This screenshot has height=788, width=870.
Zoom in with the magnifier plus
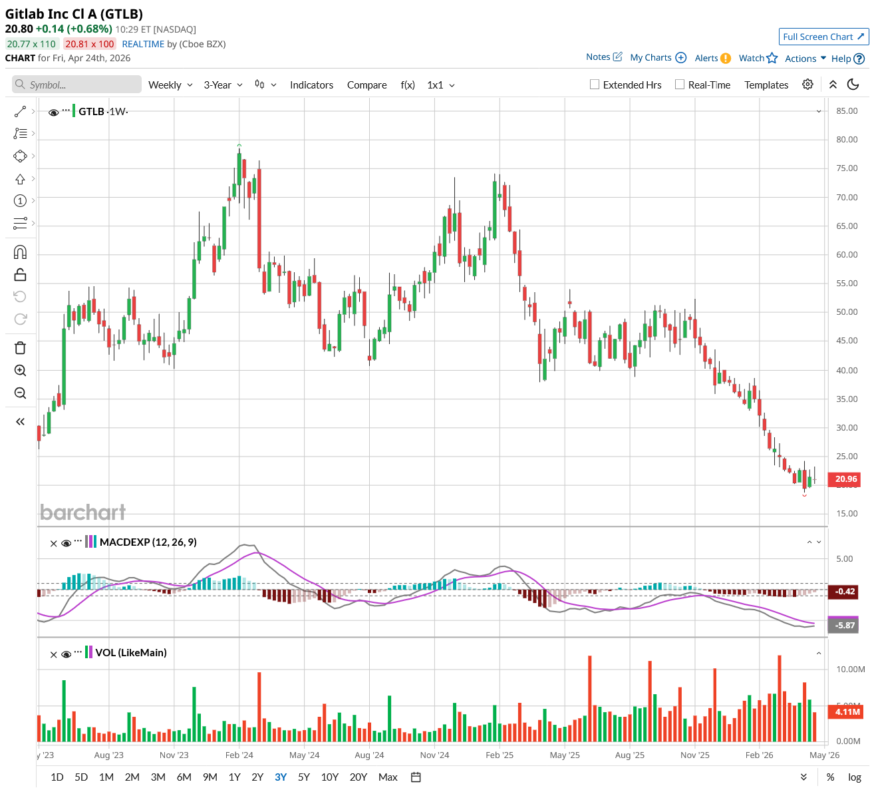point(20,371)
